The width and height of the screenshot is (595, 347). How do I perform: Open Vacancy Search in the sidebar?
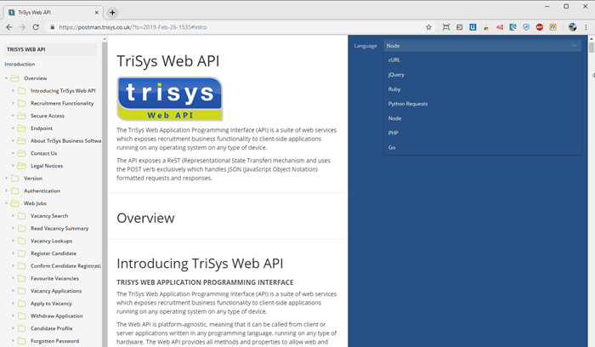pos(48,216)
